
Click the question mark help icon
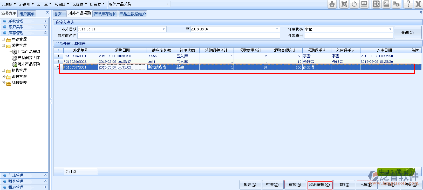coord(408,4)
